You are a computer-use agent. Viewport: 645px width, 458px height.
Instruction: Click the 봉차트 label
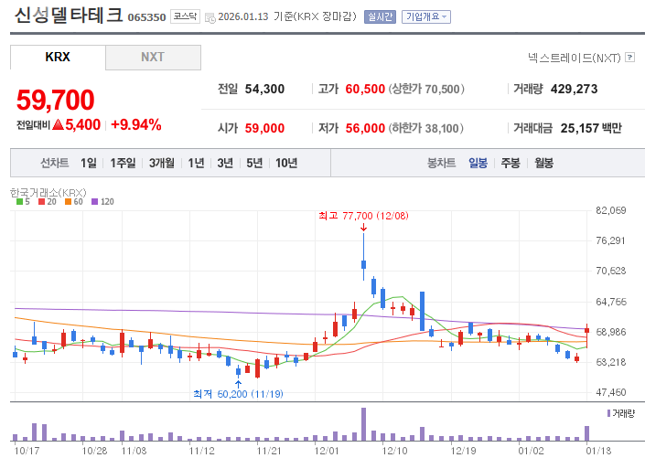click(441, 164)
